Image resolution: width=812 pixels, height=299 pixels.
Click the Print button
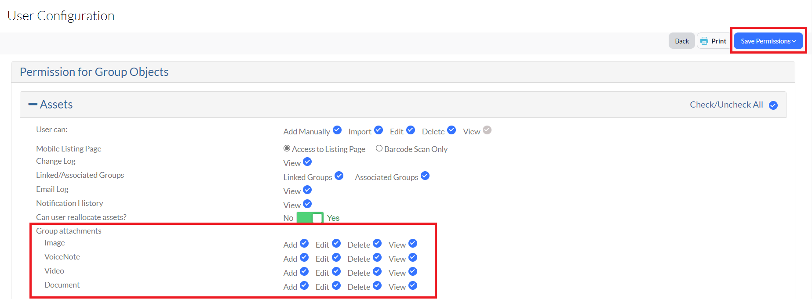[713, 41]
